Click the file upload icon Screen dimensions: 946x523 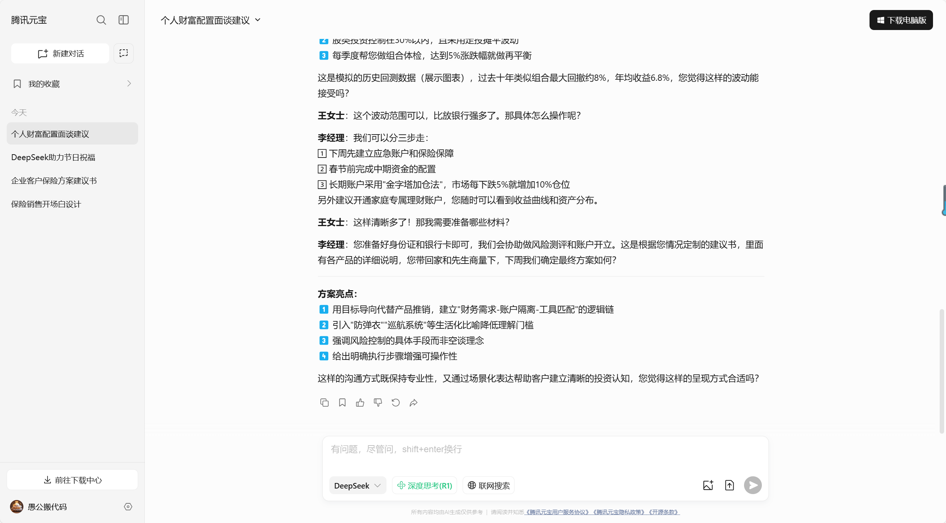pyautogui.click(x=729, y=485)
